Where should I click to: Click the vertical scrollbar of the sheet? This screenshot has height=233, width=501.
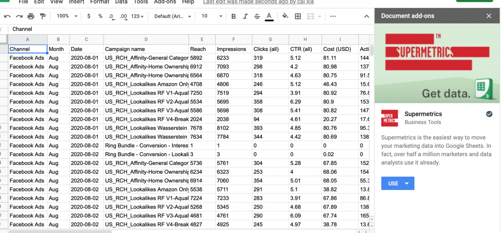click(372, 50)
